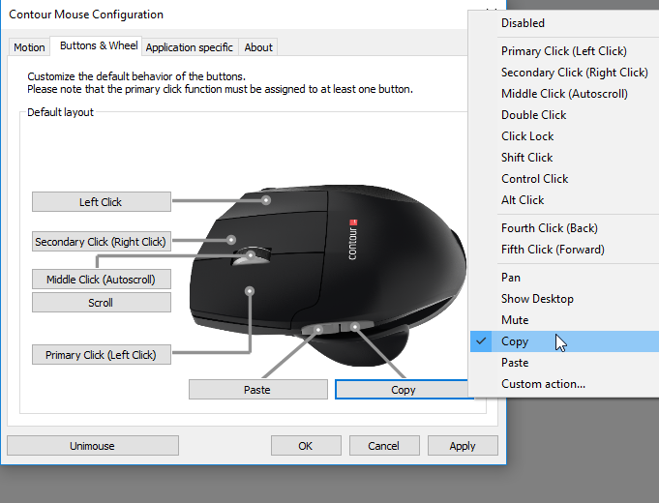Click the rear side-button marker on the mouse
Screen dimensions: 659x503
(355, 327)
